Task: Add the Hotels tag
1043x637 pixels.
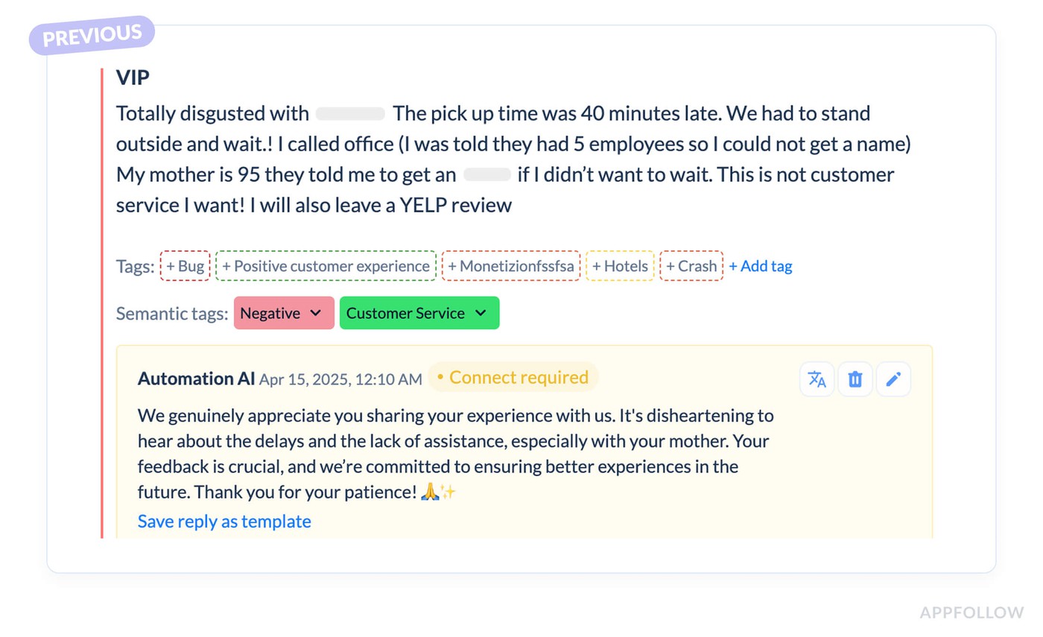Action: pyautogui.click(x=621, y=266)
